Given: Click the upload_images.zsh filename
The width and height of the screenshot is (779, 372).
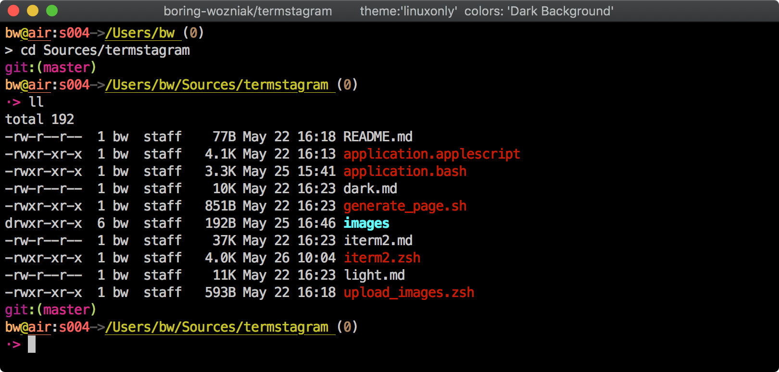Looking at the screenshot, I should pyautogui.click(x=408, y=293).
